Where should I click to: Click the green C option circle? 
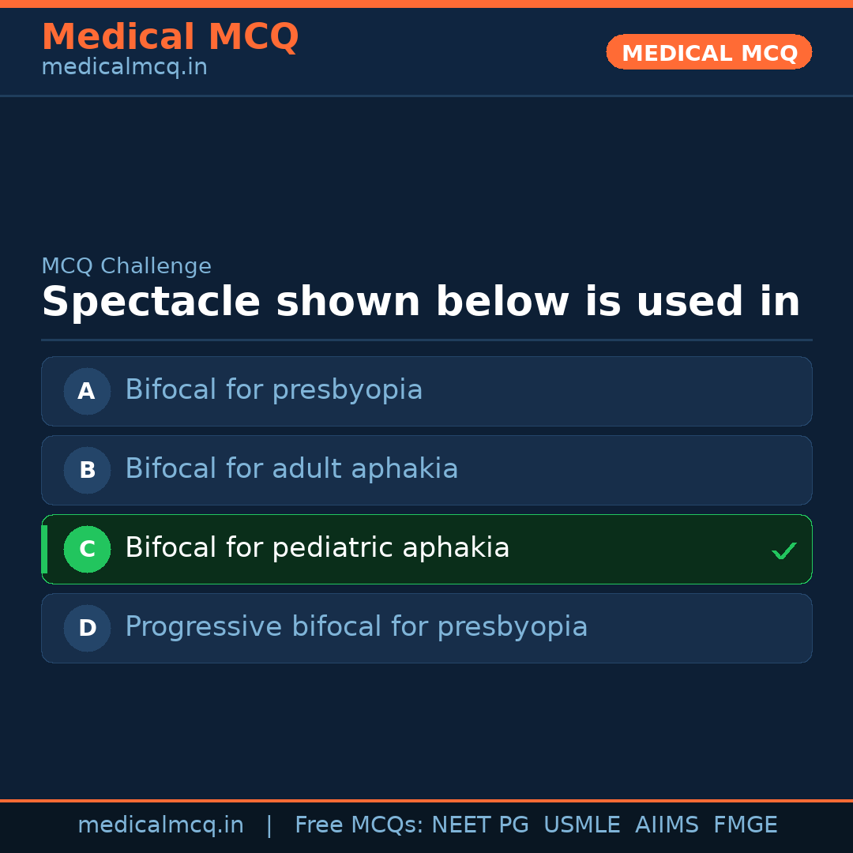coord(87,549)
